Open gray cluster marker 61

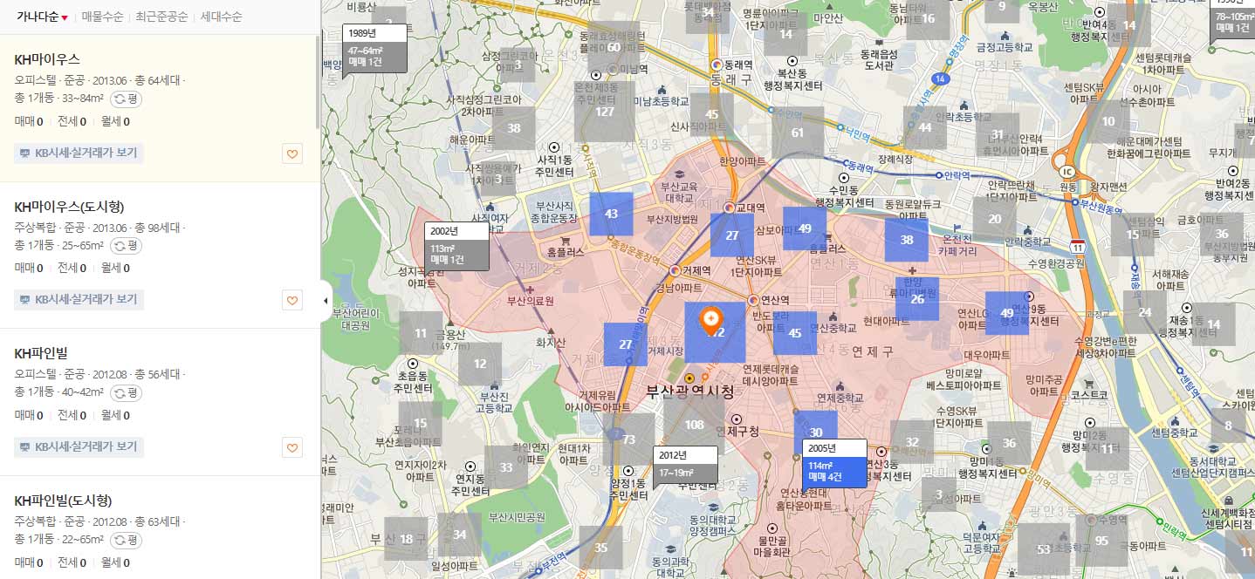798,133
